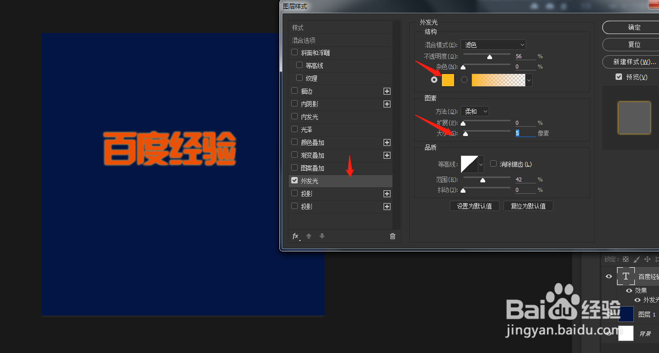
Task: Click the 范围 range slider handle
Action: click(483, 180)
